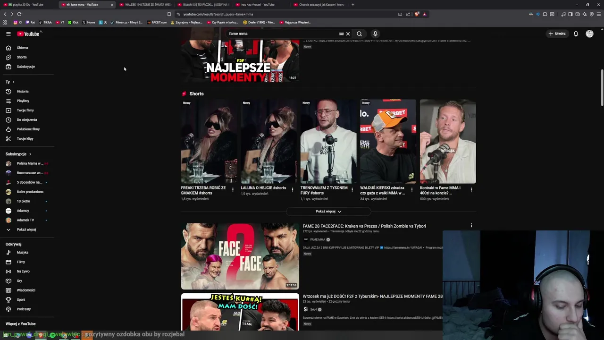Screen dimensions: 604x340
Task: Open the account avatar menu
Action: pos(589,34)
